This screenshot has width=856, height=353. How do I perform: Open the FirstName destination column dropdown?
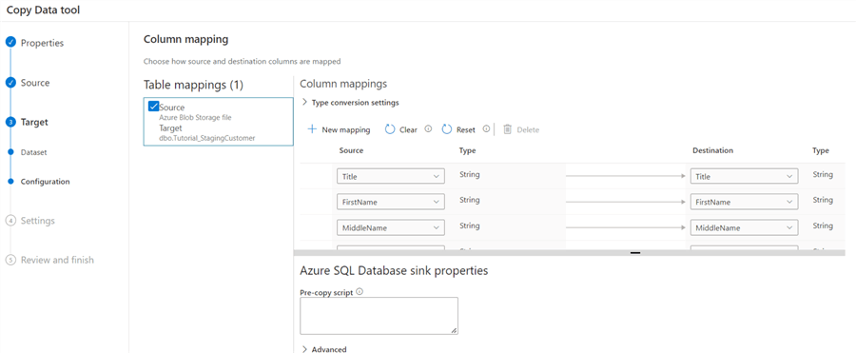pos(744,202)
